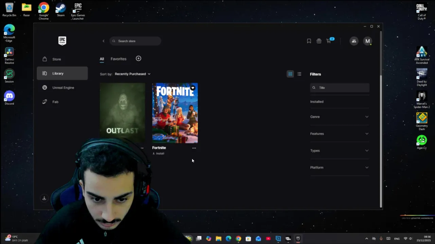The width and height of the screenshot is (435, 244).
Task: Expand the Features filter
Action: [x=340, y=134]
